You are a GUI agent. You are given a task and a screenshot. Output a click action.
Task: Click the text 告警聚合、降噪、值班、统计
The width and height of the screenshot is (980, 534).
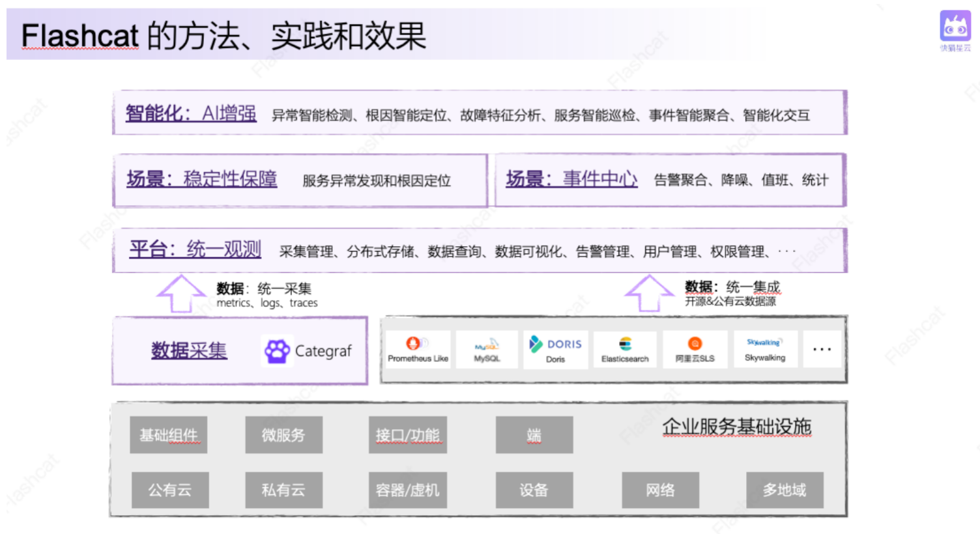(x=741, y=180)
